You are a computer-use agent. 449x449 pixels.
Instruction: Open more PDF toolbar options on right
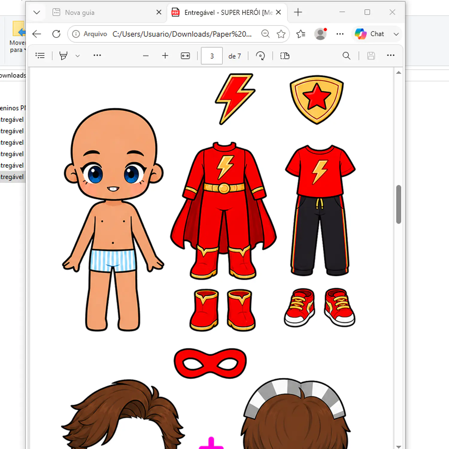(x=391, y=55)
